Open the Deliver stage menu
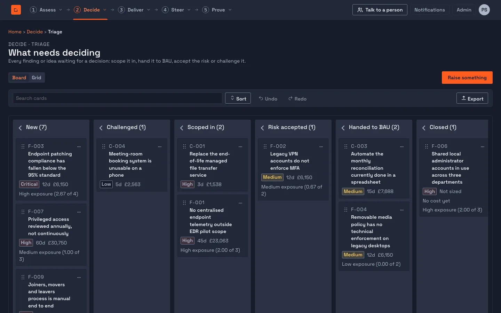The width and height of the screenshot is (501, 313). [x=134, y=10]
